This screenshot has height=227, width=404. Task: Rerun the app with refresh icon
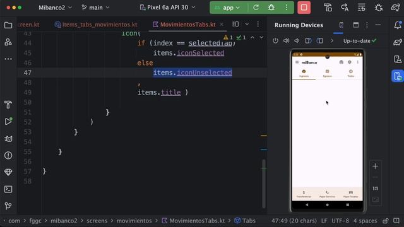(x=256, y=8)
